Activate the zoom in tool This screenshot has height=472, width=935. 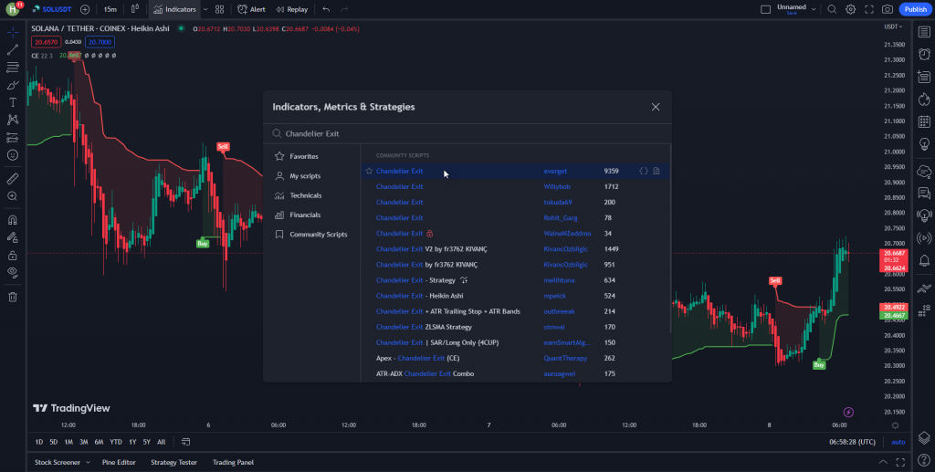tap(13, 196)
